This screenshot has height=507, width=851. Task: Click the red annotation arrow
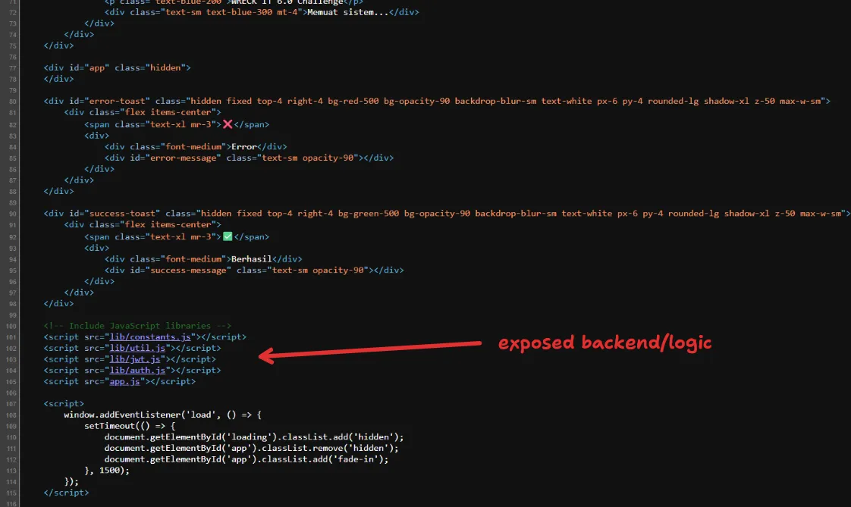pos(370,349)
